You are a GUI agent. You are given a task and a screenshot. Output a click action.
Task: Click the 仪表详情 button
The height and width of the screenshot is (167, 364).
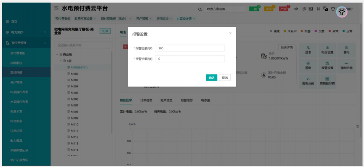287,47
